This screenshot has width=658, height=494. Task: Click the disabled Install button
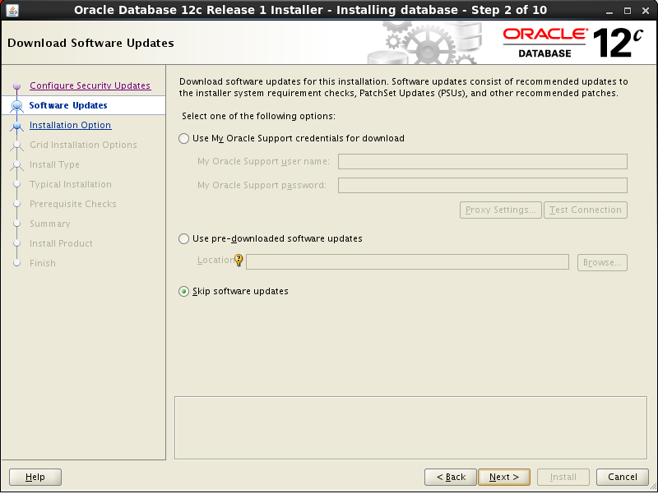click(563, 478)
